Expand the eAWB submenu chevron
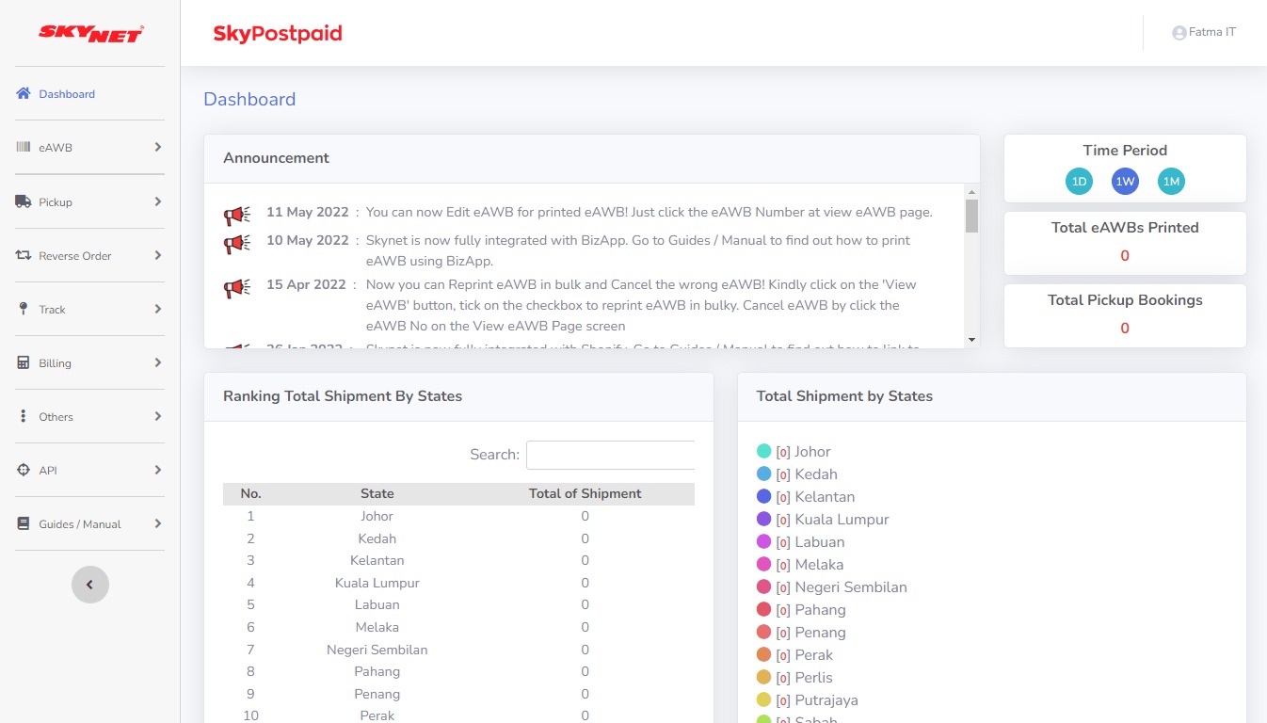 [157, 147]
